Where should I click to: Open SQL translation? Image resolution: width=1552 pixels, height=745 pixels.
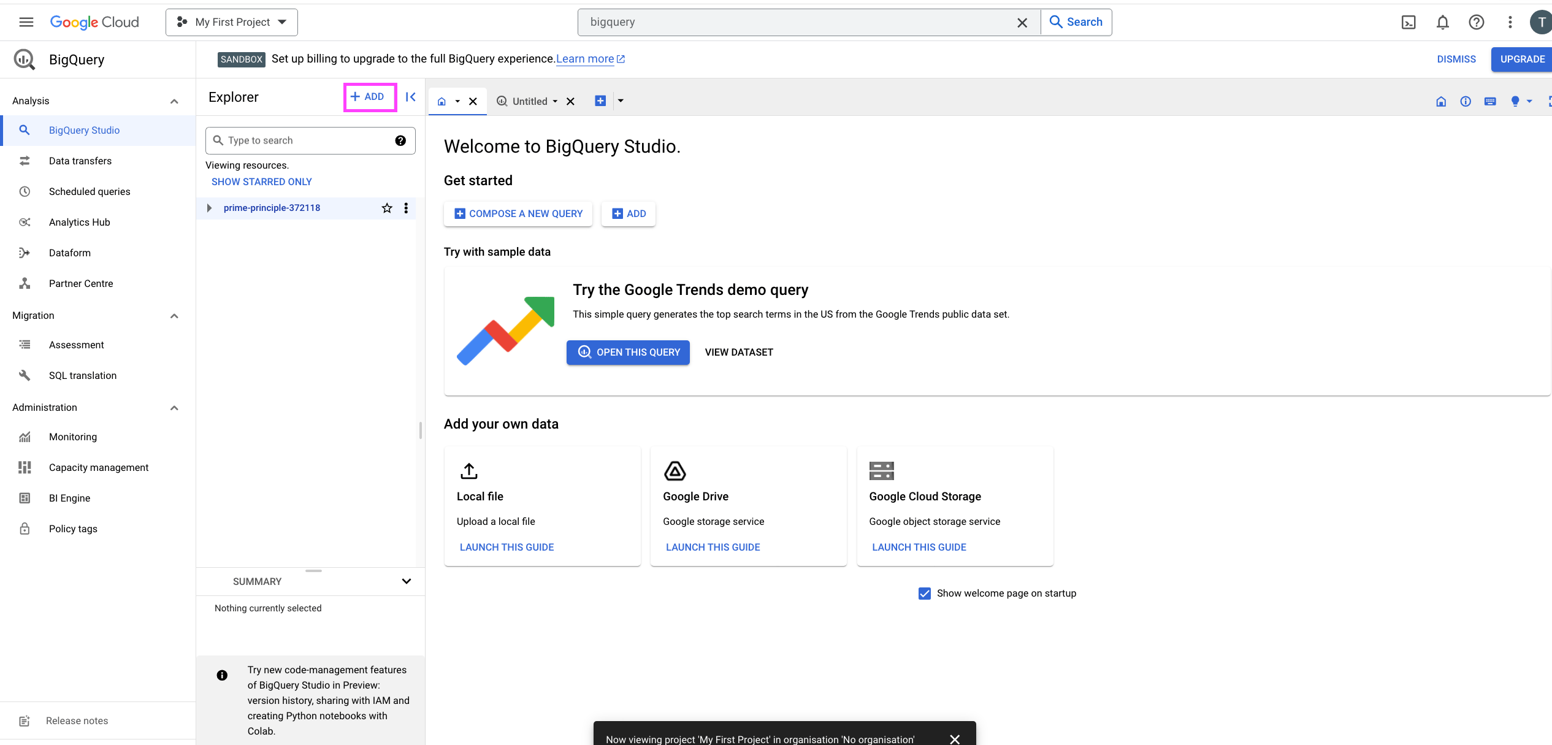[x=98, y=376]
